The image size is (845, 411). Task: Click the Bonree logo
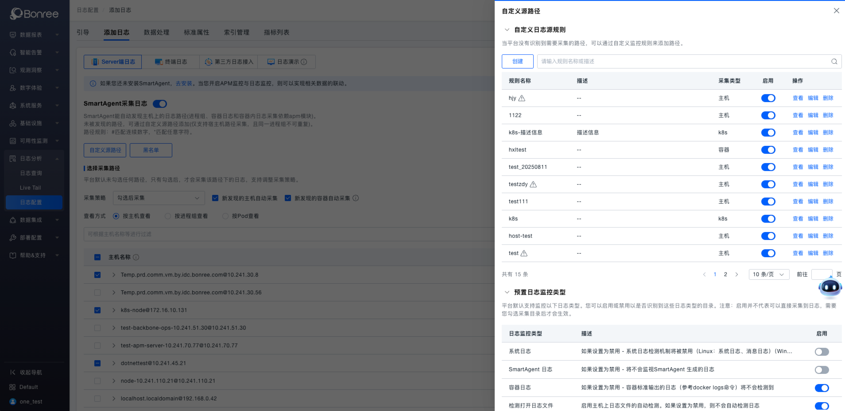(x=35, y=14)
